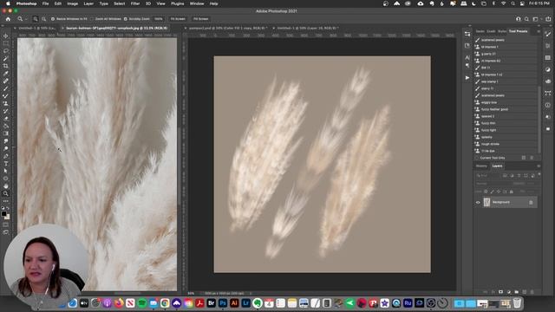Select the History Brush tool

[x=6, y=111]
